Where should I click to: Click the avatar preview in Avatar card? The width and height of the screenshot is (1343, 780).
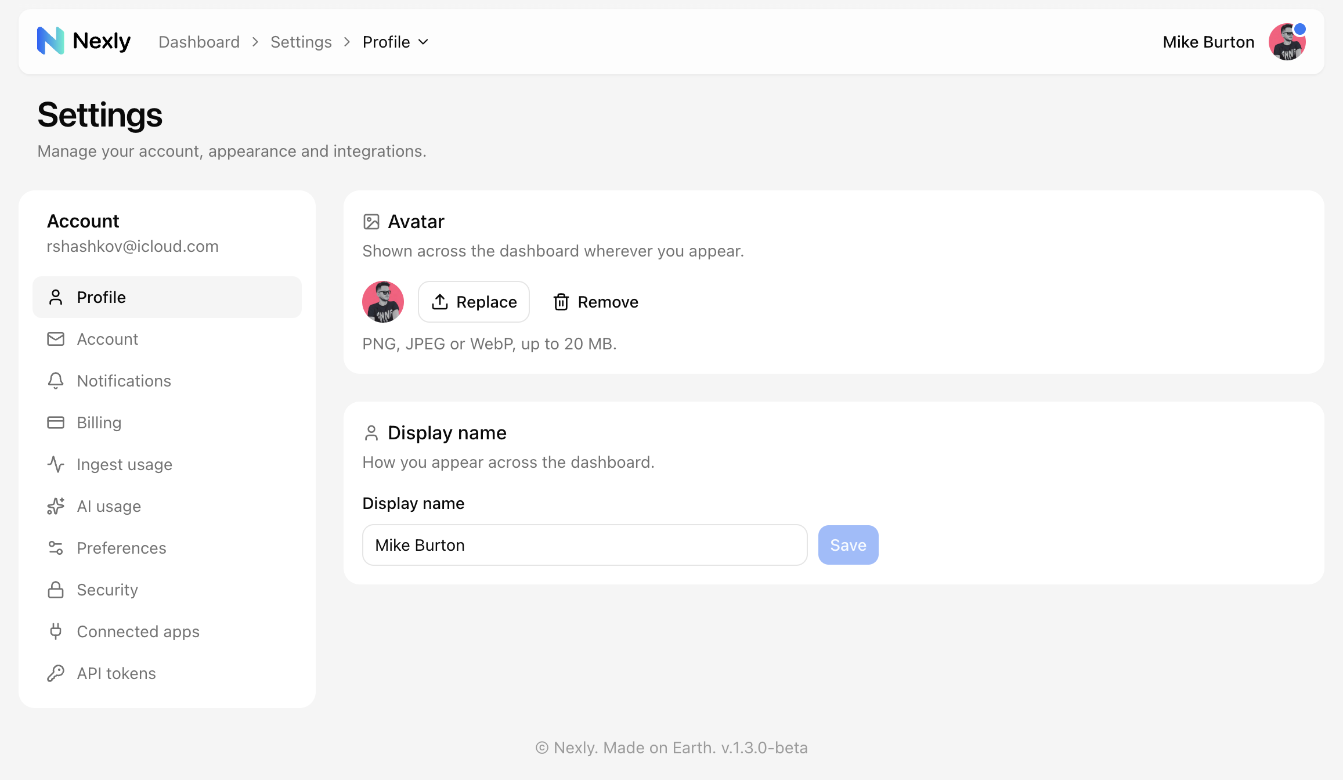point(383,302)
